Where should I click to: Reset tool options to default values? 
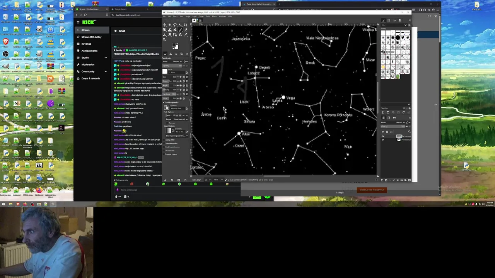[185, 180]
